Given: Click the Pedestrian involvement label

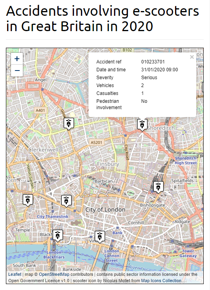Looking at the screenshot, I should [x=109, y=104].
